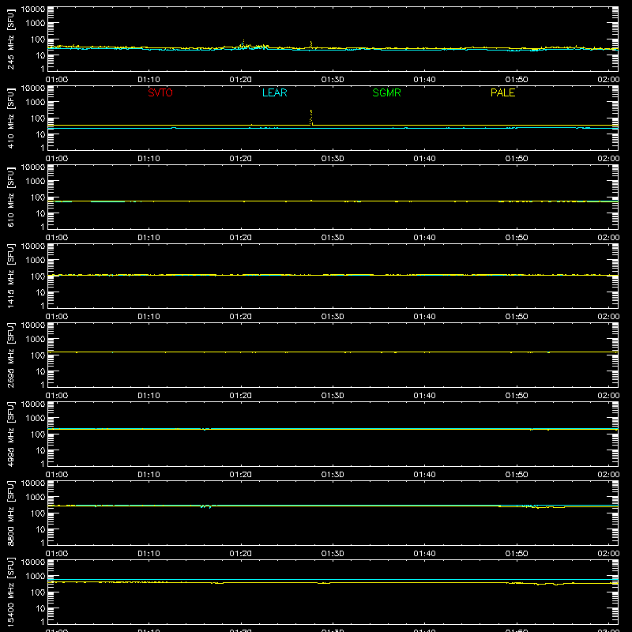632x632 pixels.
Task: Click the 15400 MHz [SFU] axis title
Action: [x=10, y=592]
